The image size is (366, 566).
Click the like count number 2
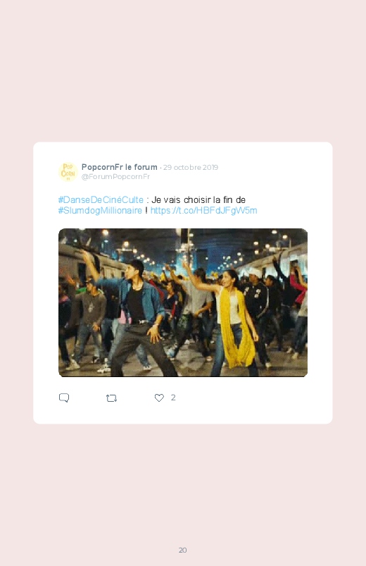[173, 398]
